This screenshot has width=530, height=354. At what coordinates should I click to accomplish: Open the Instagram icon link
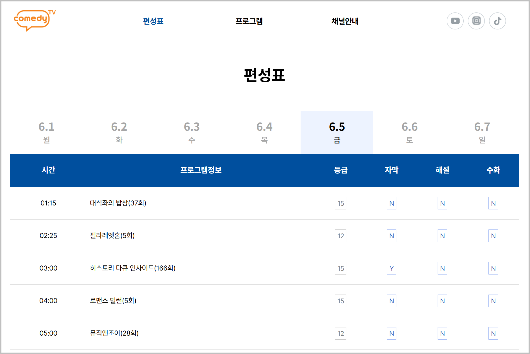click(x=476, y=21)
